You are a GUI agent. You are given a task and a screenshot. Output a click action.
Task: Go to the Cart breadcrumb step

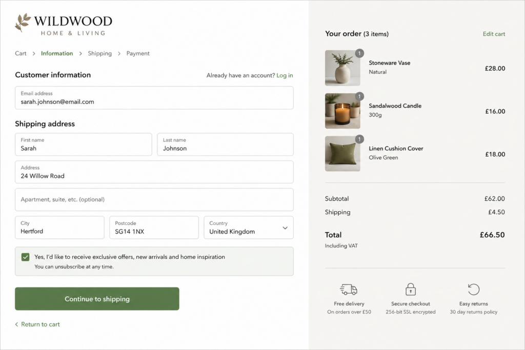pos(21,53)
